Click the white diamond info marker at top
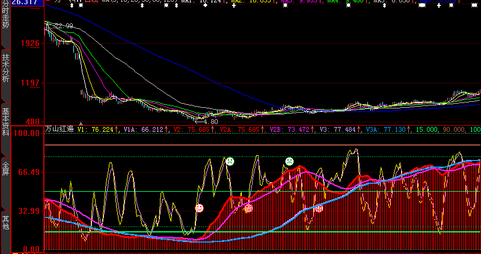 205,5
